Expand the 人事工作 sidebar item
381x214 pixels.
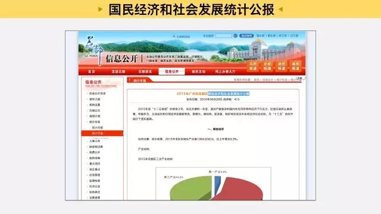click(x=95, y=141)
